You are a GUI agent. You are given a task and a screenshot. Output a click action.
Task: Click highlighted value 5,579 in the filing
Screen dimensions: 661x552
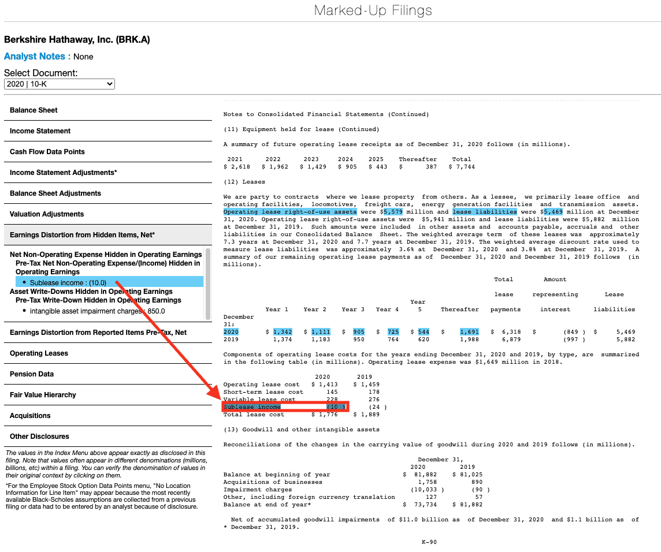coord(393,212)
